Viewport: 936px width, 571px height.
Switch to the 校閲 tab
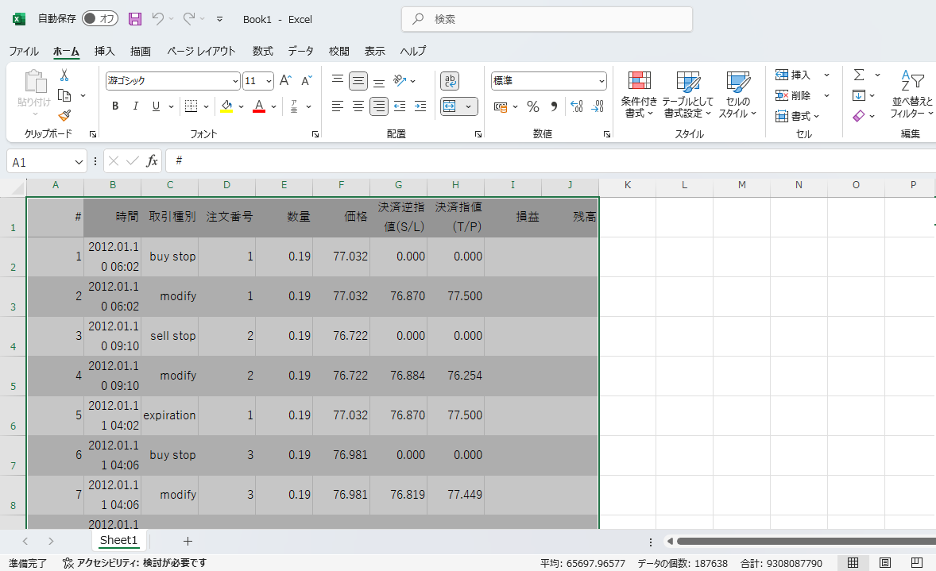338,52
